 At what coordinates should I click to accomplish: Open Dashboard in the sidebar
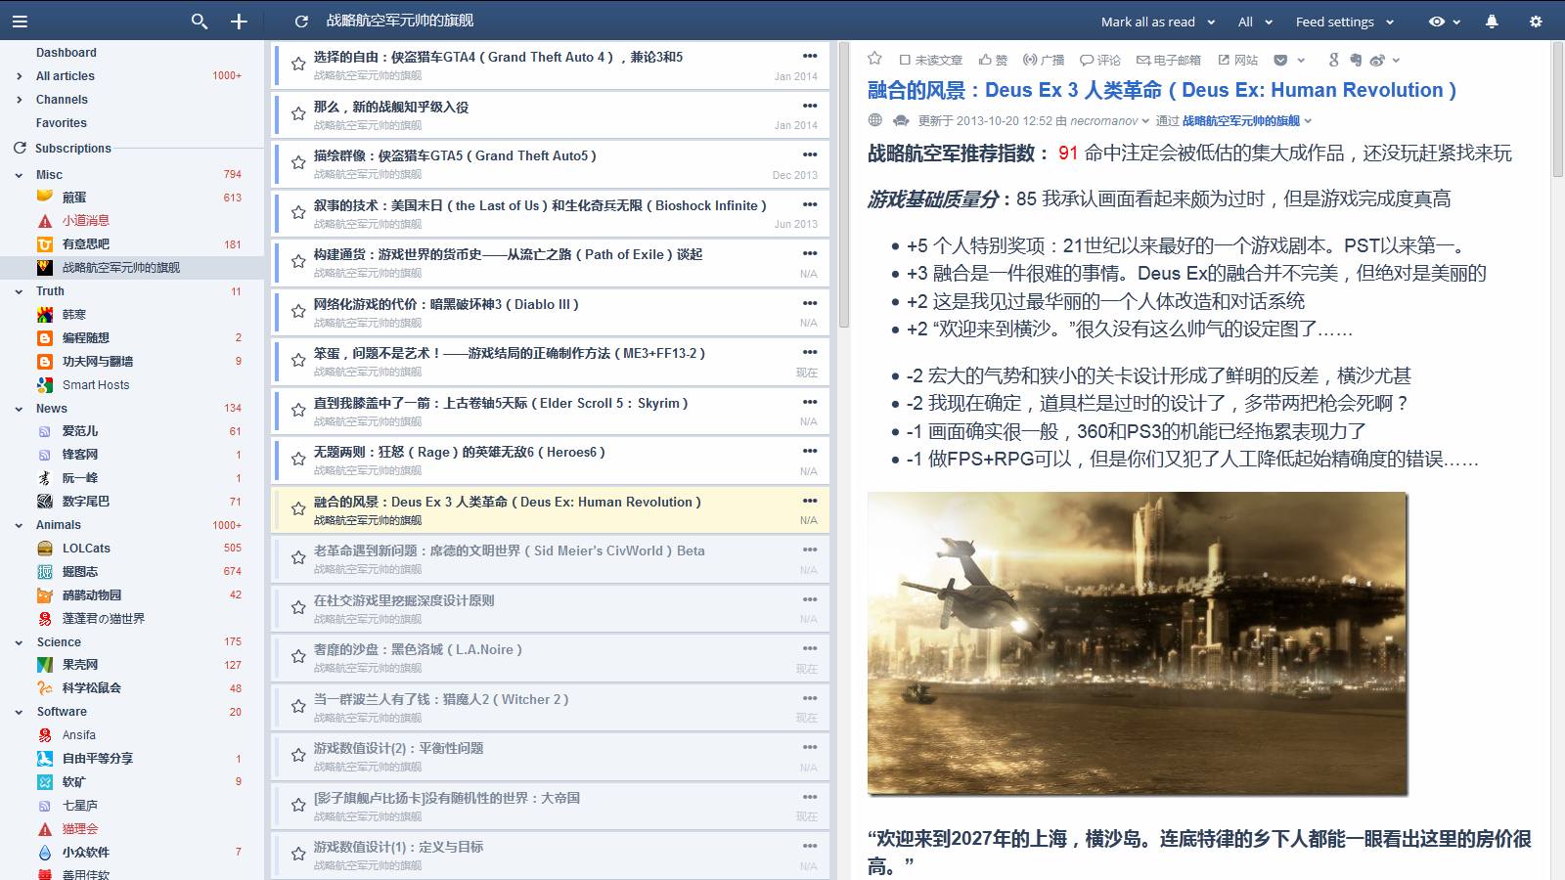tap(66, 53)
